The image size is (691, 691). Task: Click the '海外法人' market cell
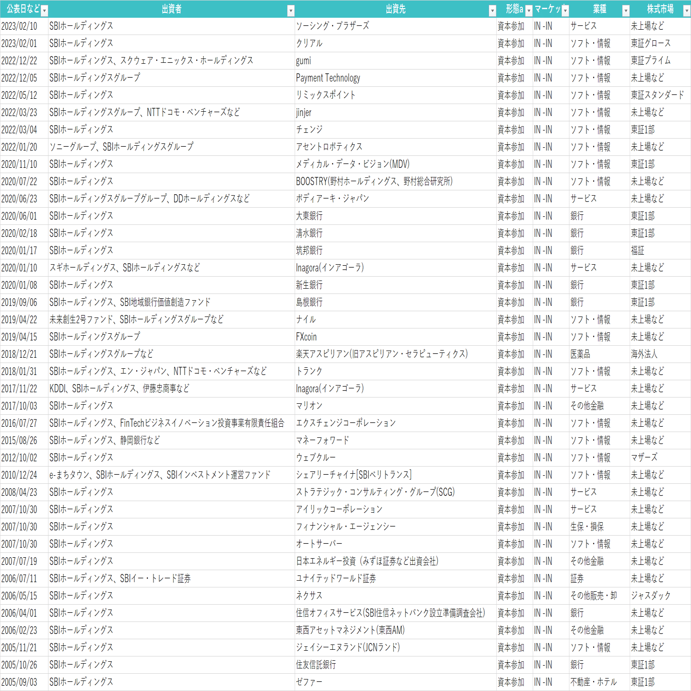coord(660,354)
